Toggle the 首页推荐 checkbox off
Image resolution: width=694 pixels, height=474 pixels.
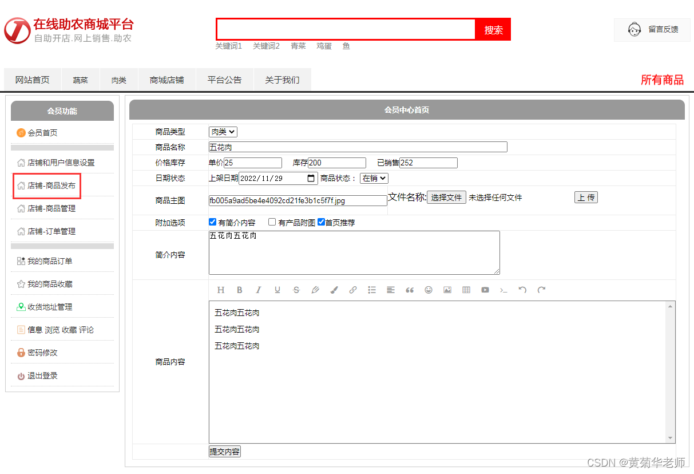[x=320, y=222]
